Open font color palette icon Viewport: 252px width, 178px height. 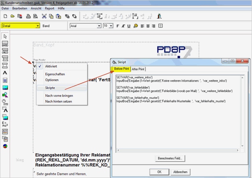click(135, 26)
